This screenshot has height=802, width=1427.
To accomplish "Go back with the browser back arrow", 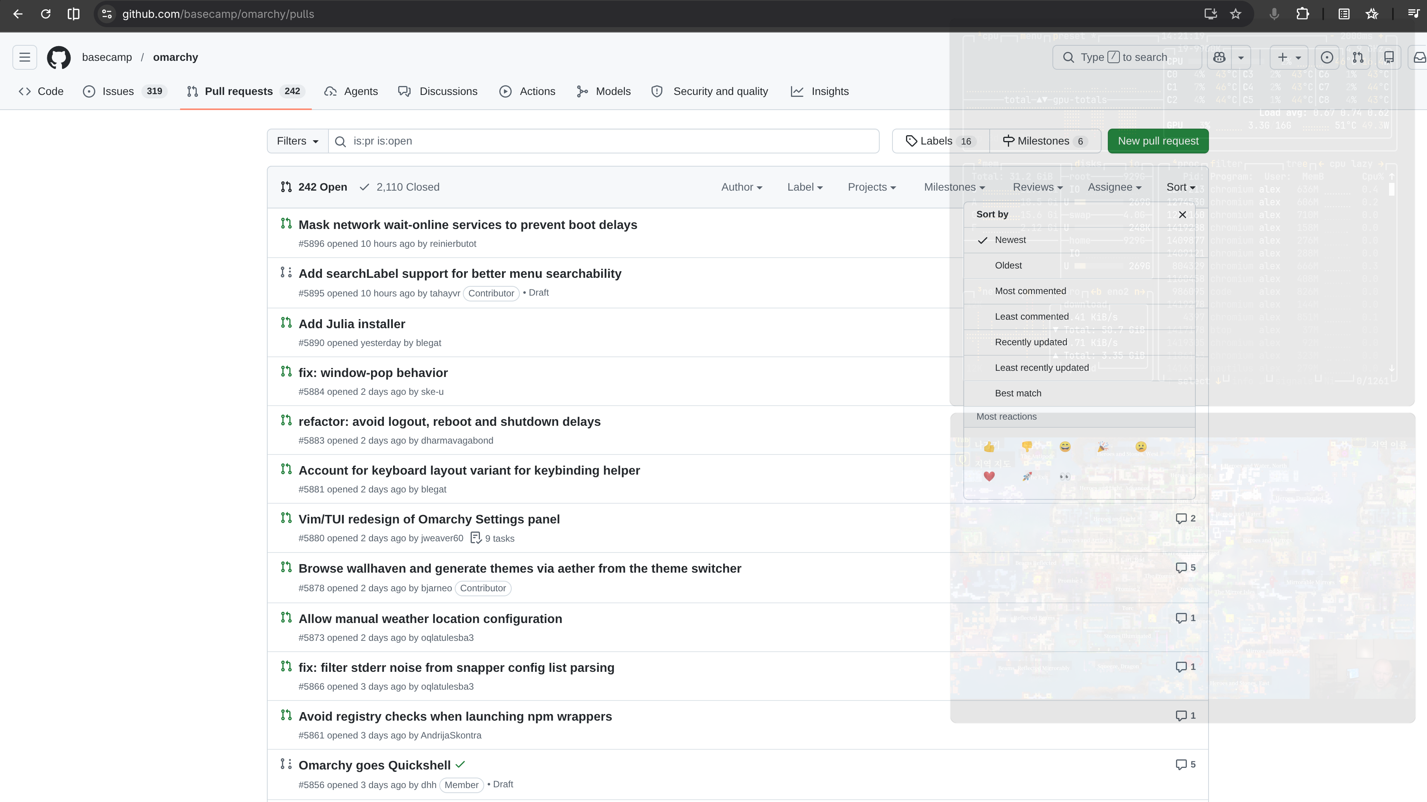I will (x=18, y=14).
